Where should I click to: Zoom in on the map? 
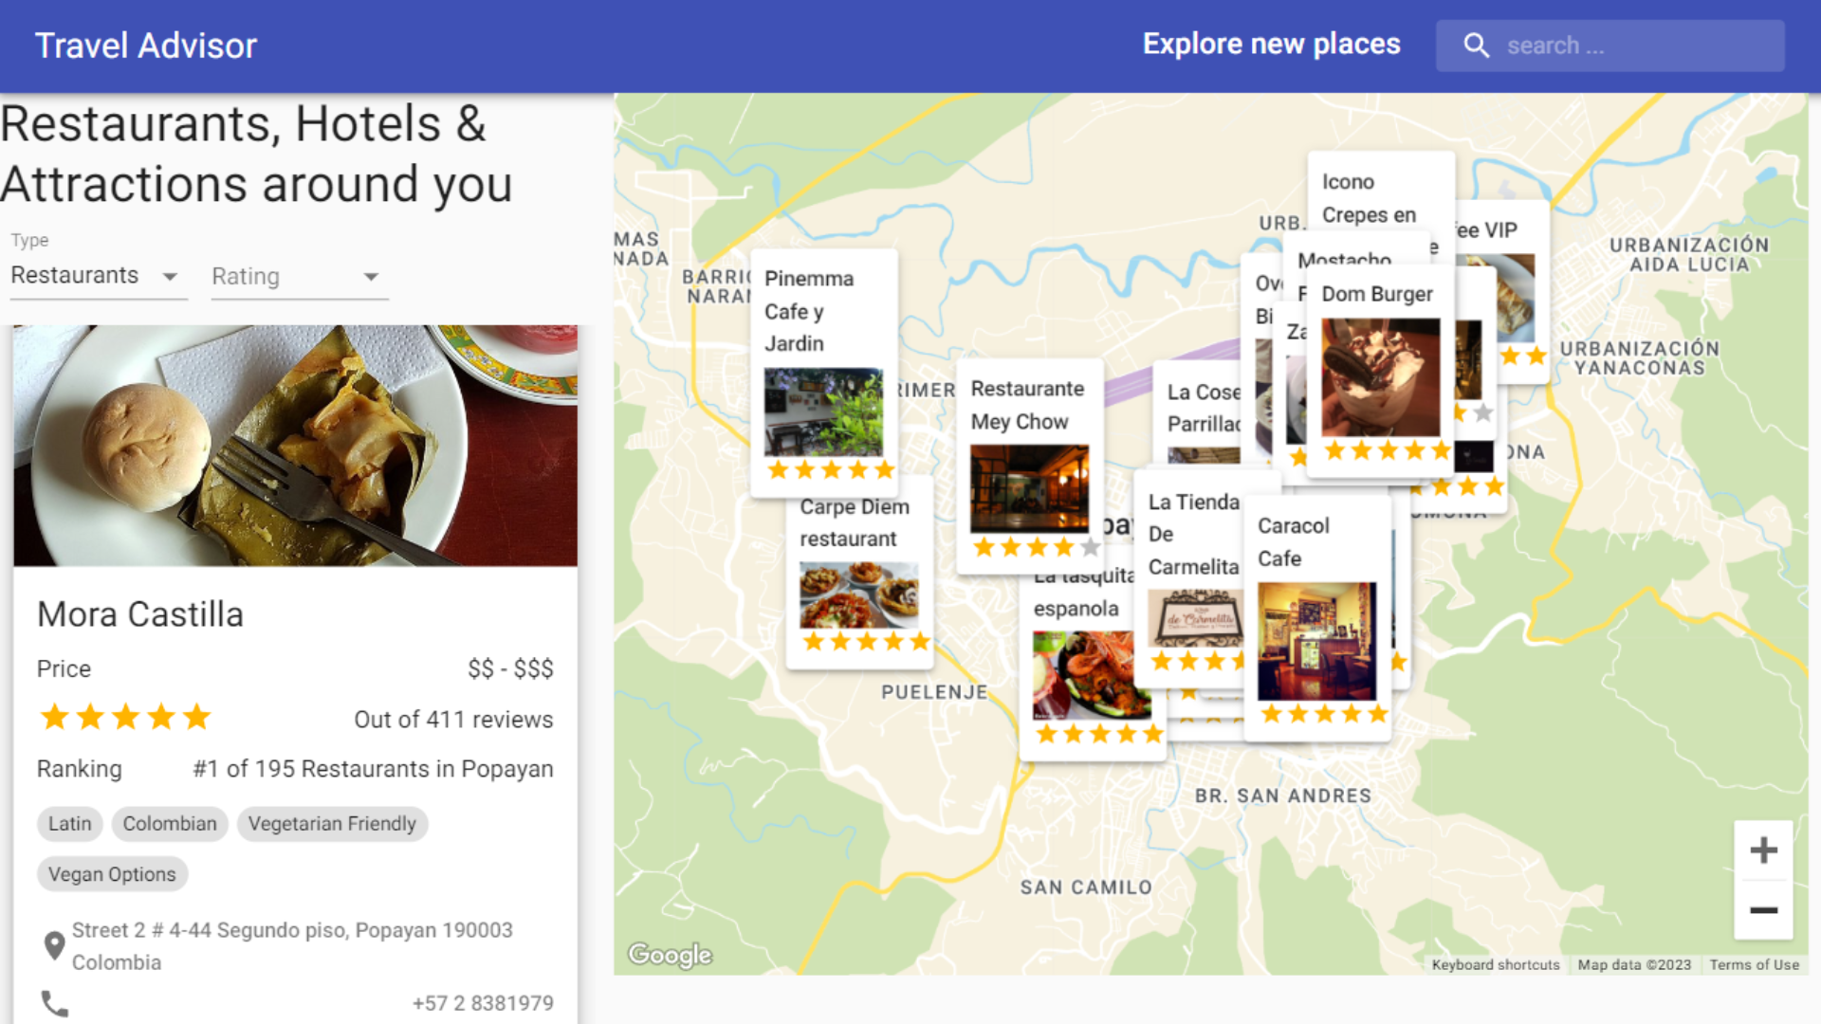coord(1763,850)
